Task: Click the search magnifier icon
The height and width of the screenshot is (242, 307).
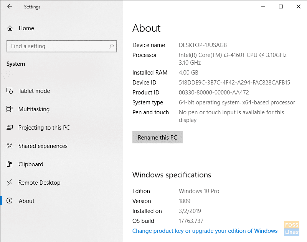Action: (x=111, y=46)
